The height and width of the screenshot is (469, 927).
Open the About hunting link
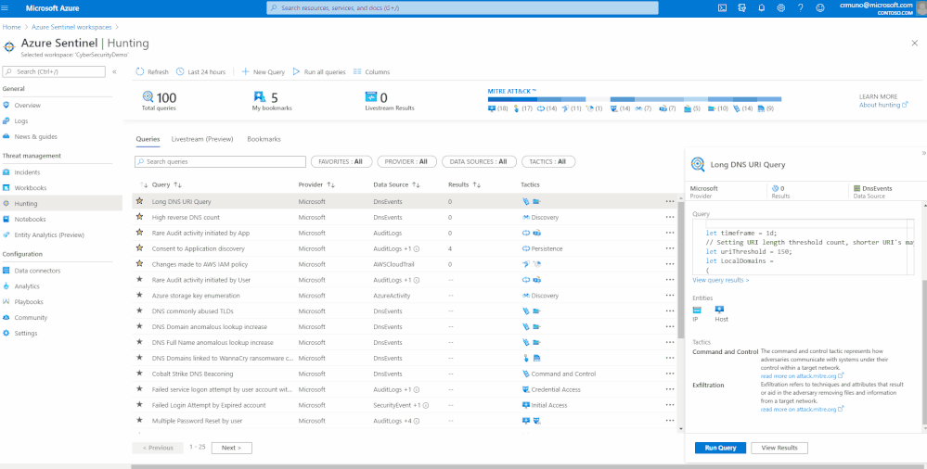(883, 105)
